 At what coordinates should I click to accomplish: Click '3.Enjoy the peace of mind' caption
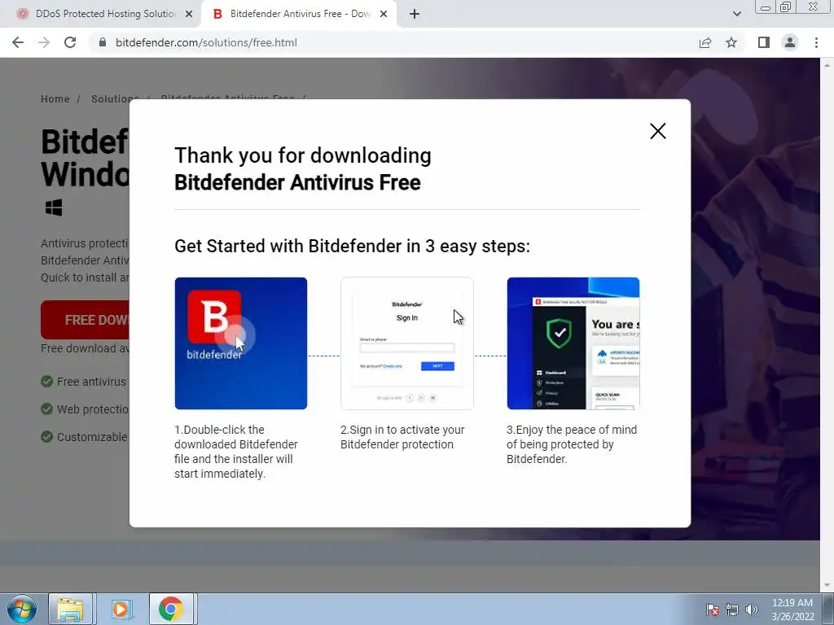tap(572, 444)
